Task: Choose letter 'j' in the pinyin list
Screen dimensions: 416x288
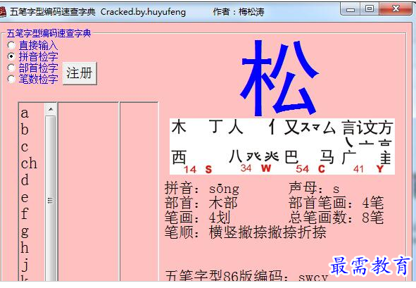Action: click(x=25, y=265)
